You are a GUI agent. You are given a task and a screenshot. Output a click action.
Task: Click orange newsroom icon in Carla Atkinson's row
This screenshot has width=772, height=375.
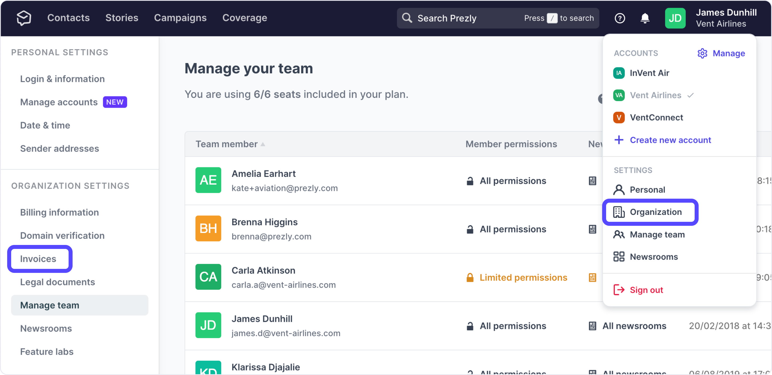[592, 278]
